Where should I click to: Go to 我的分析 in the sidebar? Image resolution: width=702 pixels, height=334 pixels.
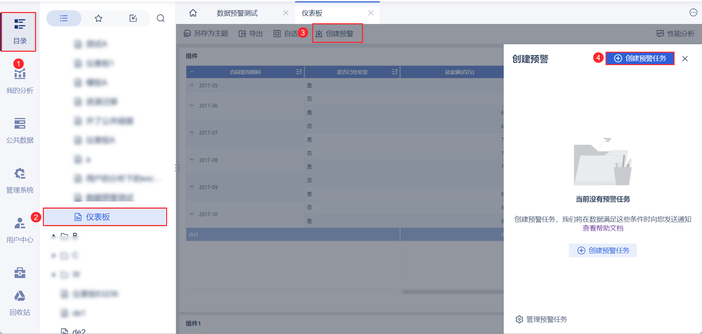click(x=20, y=81)
